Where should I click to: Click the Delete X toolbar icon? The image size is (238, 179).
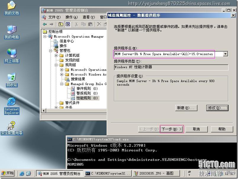point(99,24)
